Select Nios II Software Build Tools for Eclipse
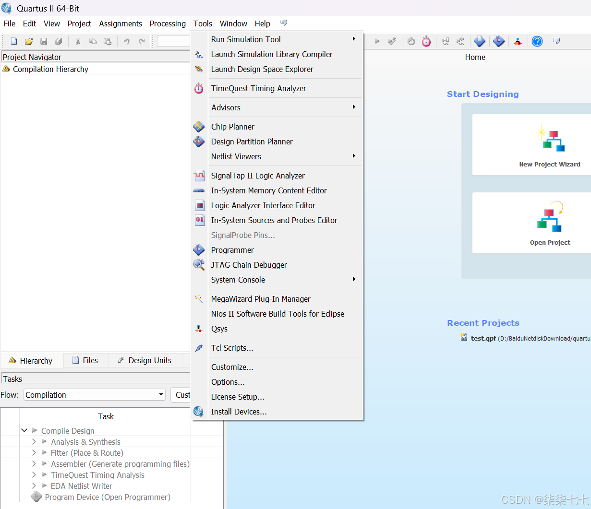Image resolution: width=591 pixels, height=509 pixels. (x=277, y=314)
